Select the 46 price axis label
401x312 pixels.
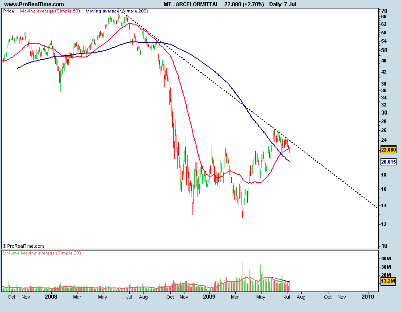384,61
